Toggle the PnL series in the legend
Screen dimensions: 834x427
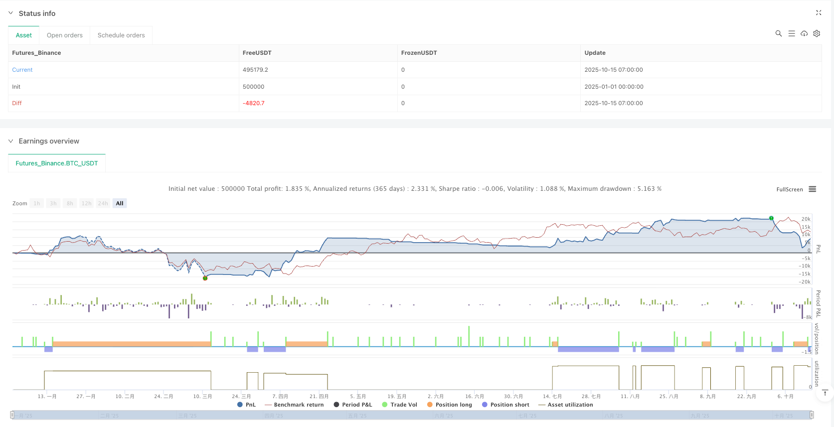(x=247, y=405)
